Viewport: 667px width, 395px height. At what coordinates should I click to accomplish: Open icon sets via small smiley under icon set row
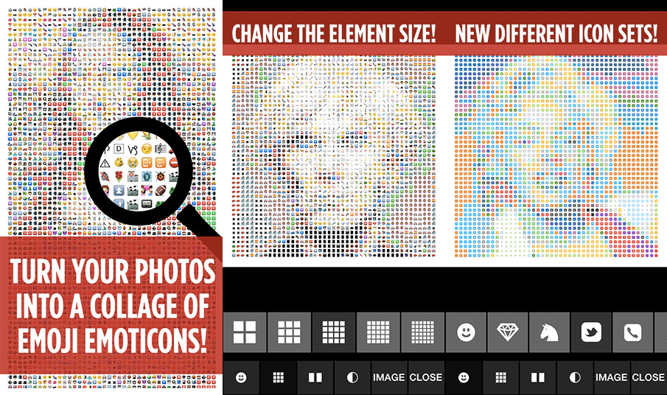coord(464,377)
